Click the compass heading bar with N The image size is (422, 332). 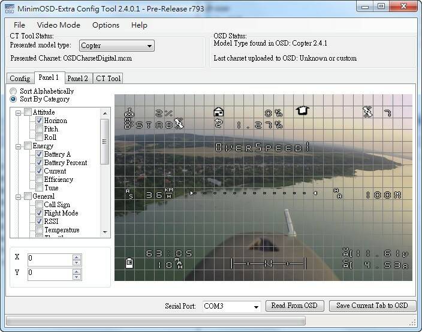(269, 263)
